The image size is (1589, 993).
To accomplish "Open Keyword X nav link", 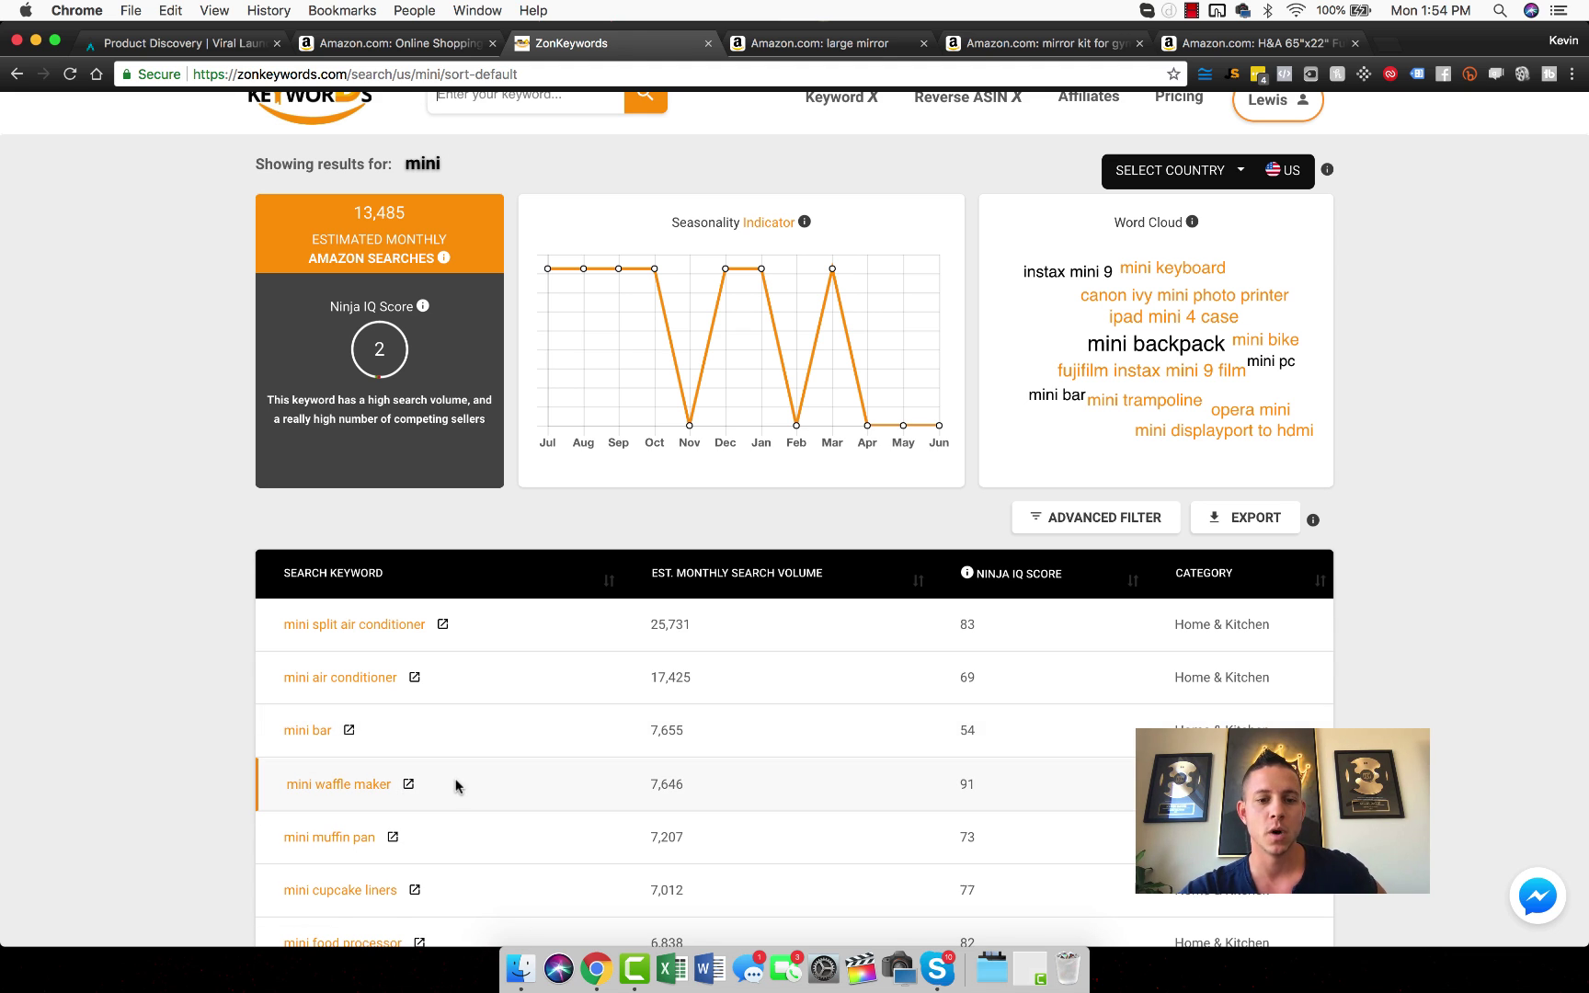I will point(841,97).
